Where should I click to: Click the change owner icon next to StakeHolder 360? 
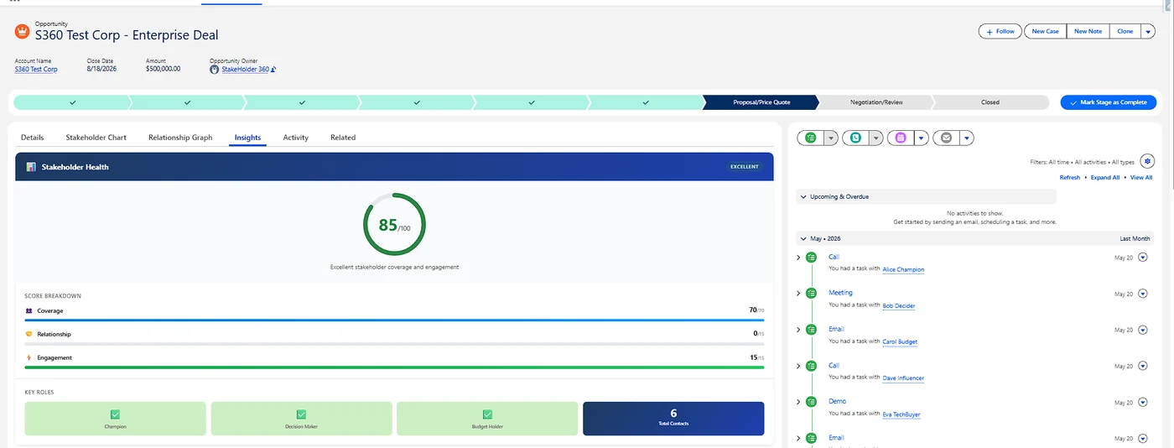coord(273,70)
